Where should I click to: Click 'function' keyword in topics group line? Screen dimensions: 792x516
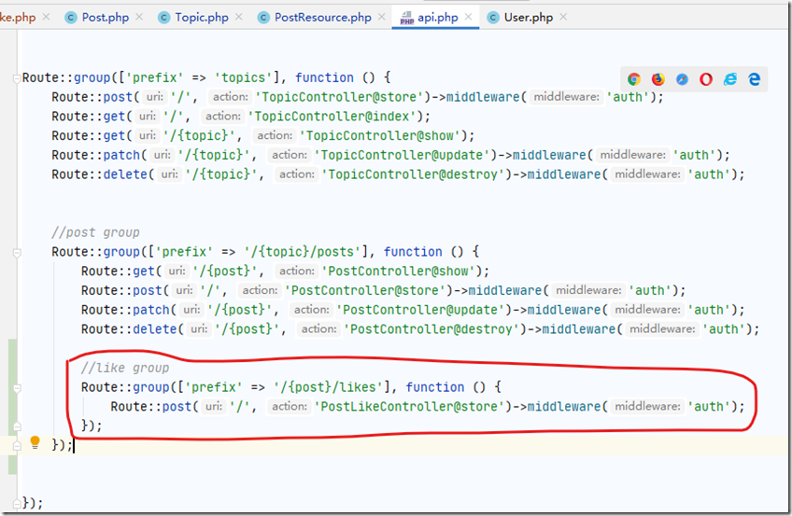(x=324, y=77)
